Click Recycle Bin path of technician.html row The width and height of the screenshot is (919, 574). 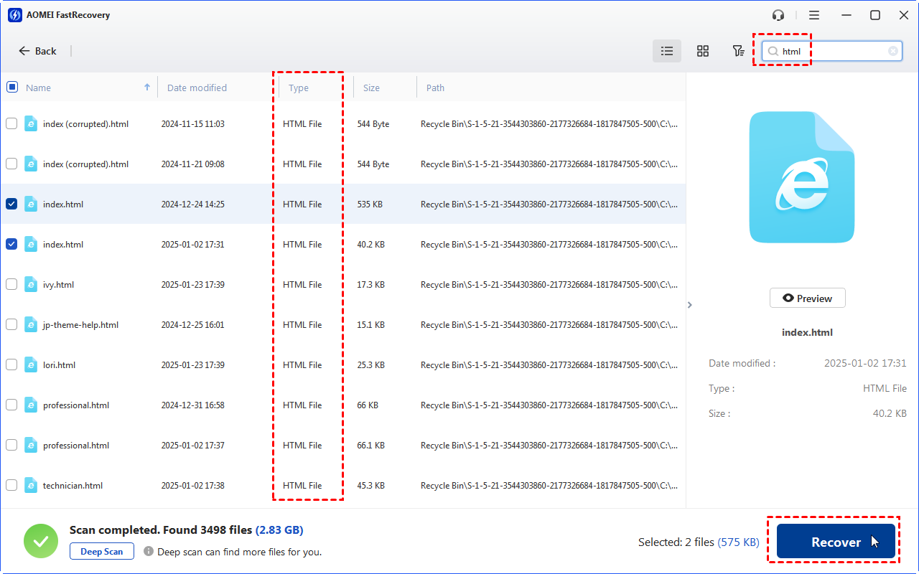point(549,486)
